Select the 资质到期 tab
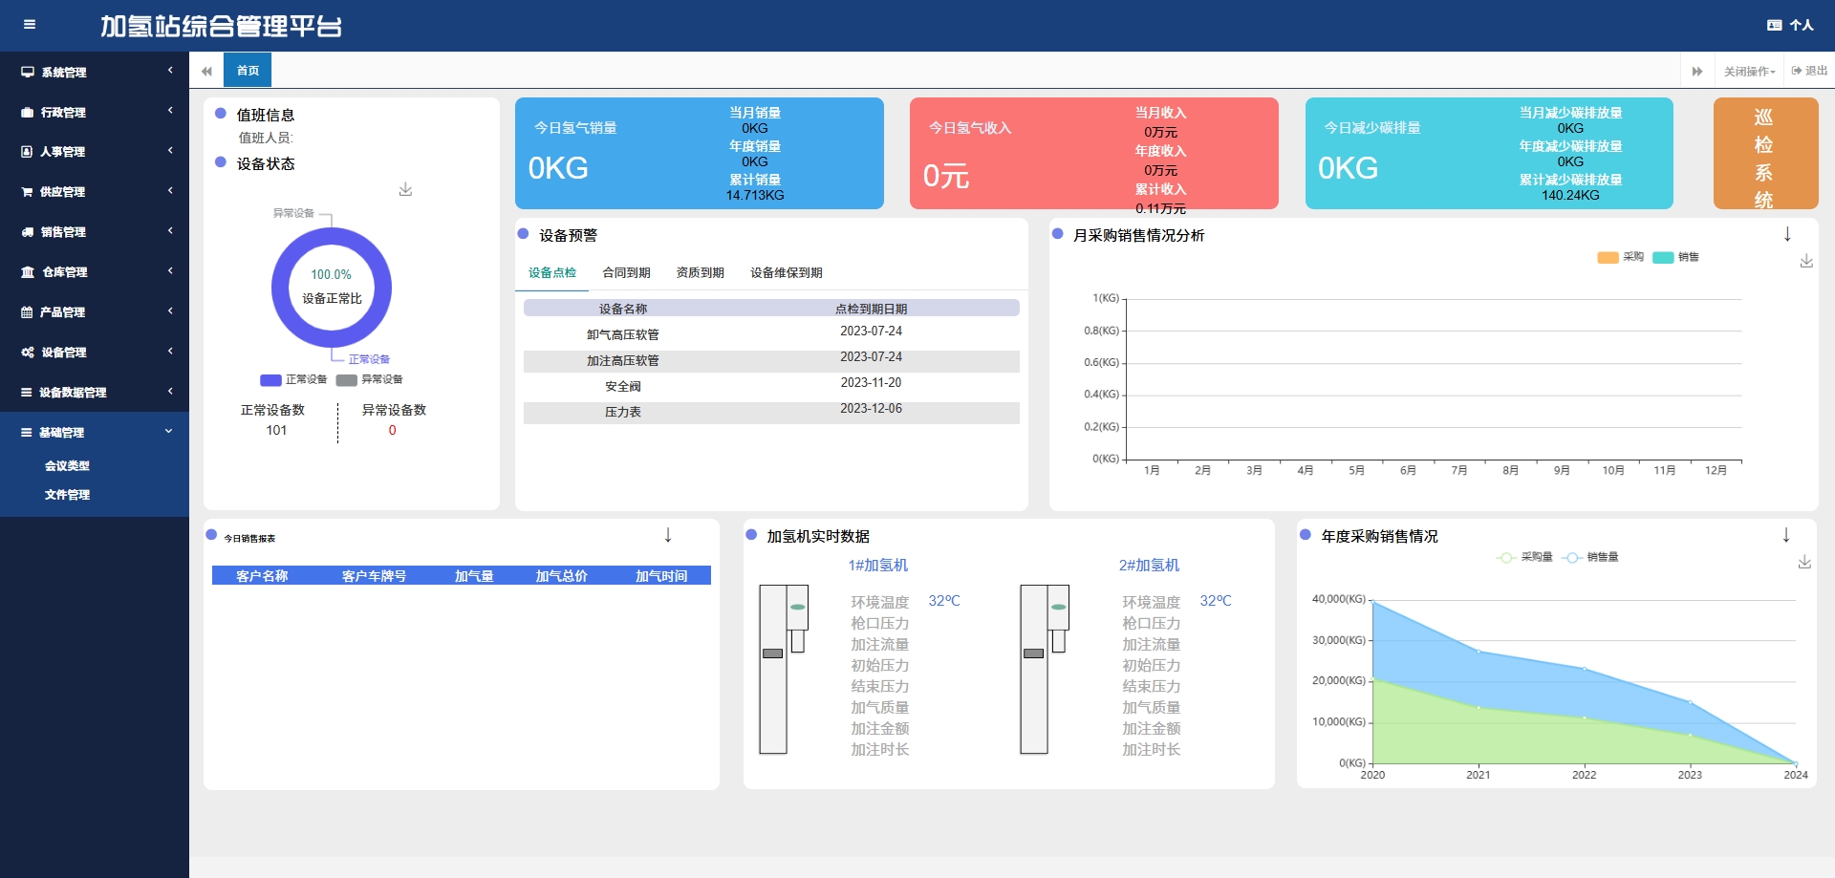 click(x=700, y=273)
